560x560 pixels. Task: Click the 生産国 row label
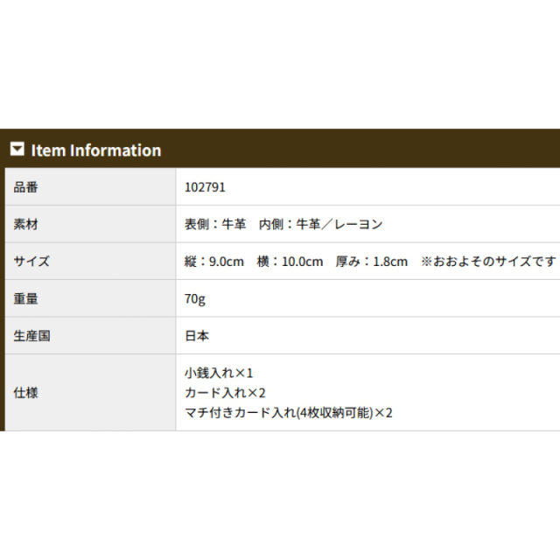pos(31,336)
